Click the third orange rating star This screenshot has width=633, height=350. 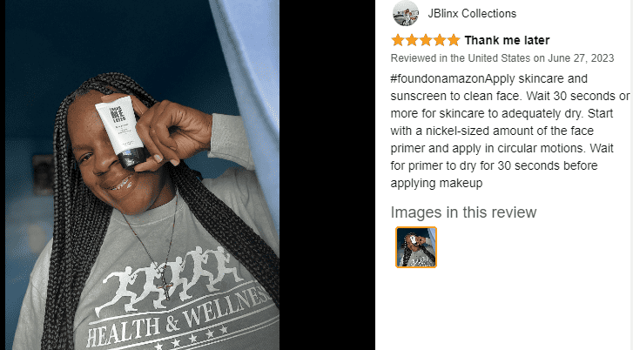tap(426, 40)
